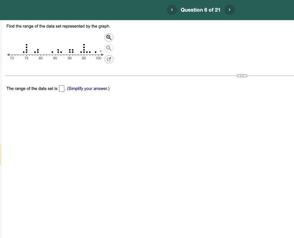
Task: Click the dot plot graph image
Action: 55,50
